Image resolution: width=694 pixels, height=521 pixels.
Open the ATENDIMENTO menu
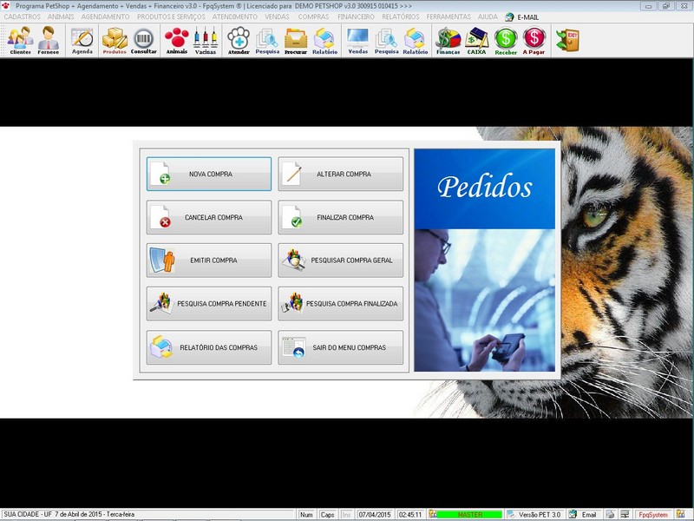234,16
